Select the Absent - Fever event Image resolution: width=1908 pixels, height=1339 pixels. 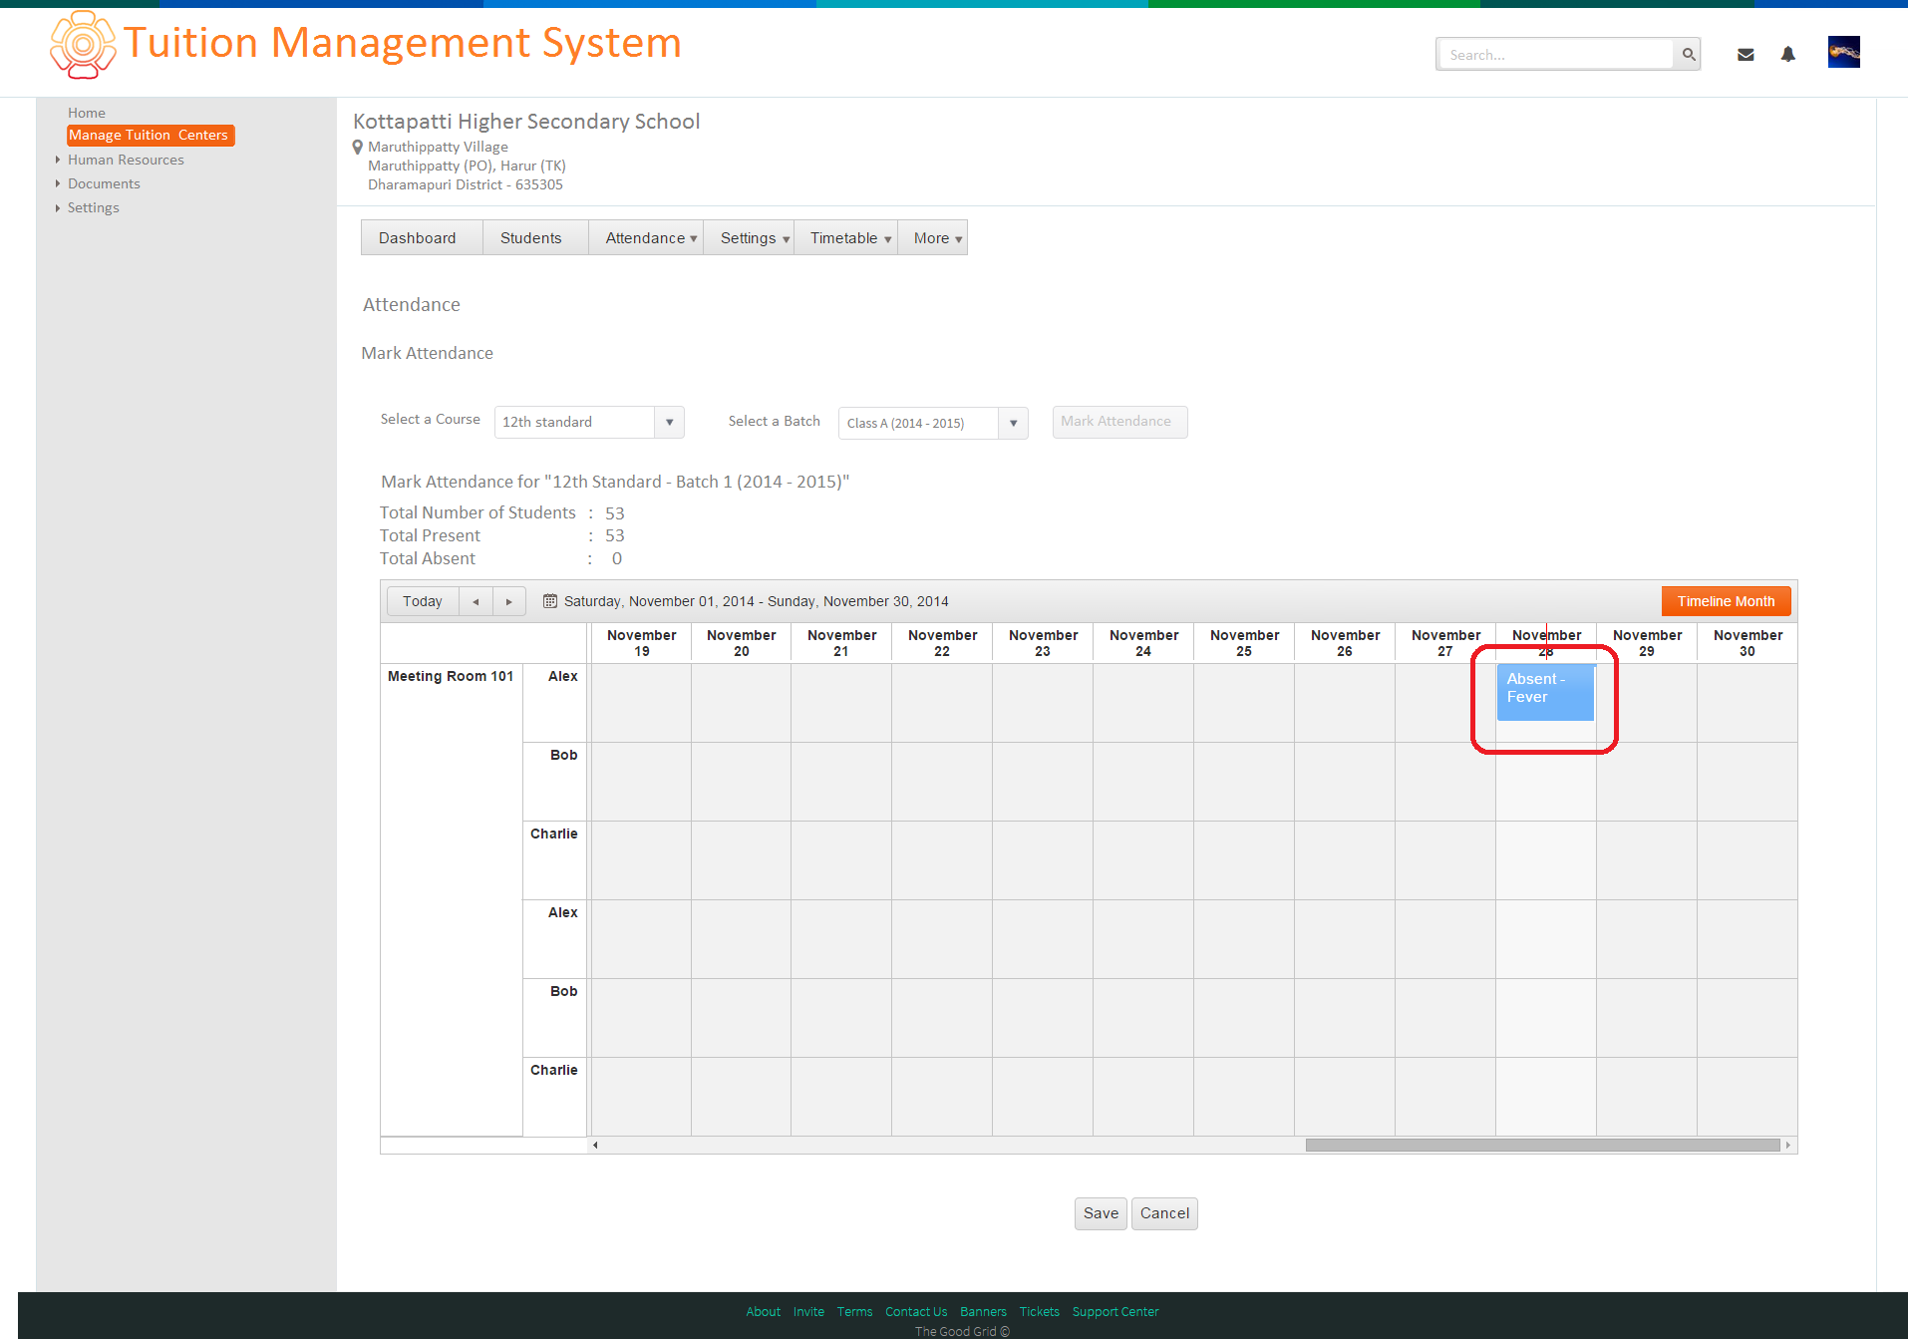1545,692
